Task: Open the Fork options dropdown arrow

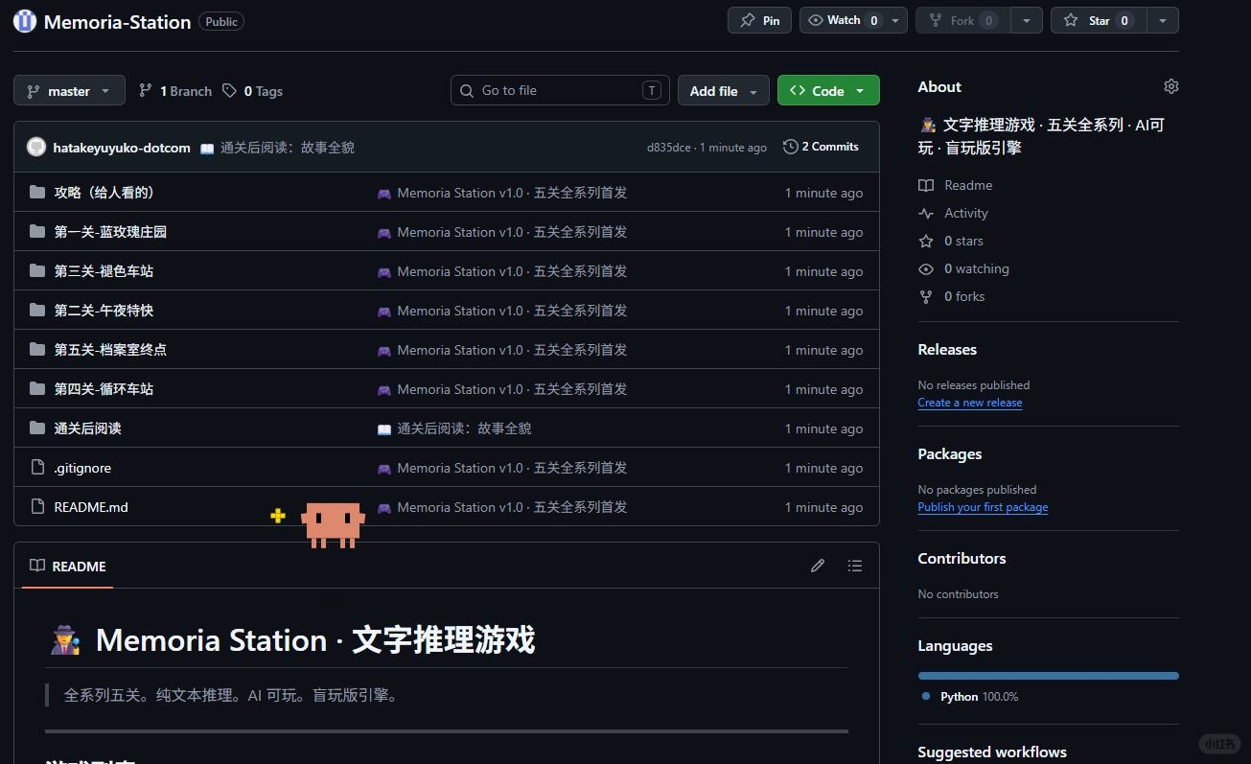Action: pos(1027,20)
